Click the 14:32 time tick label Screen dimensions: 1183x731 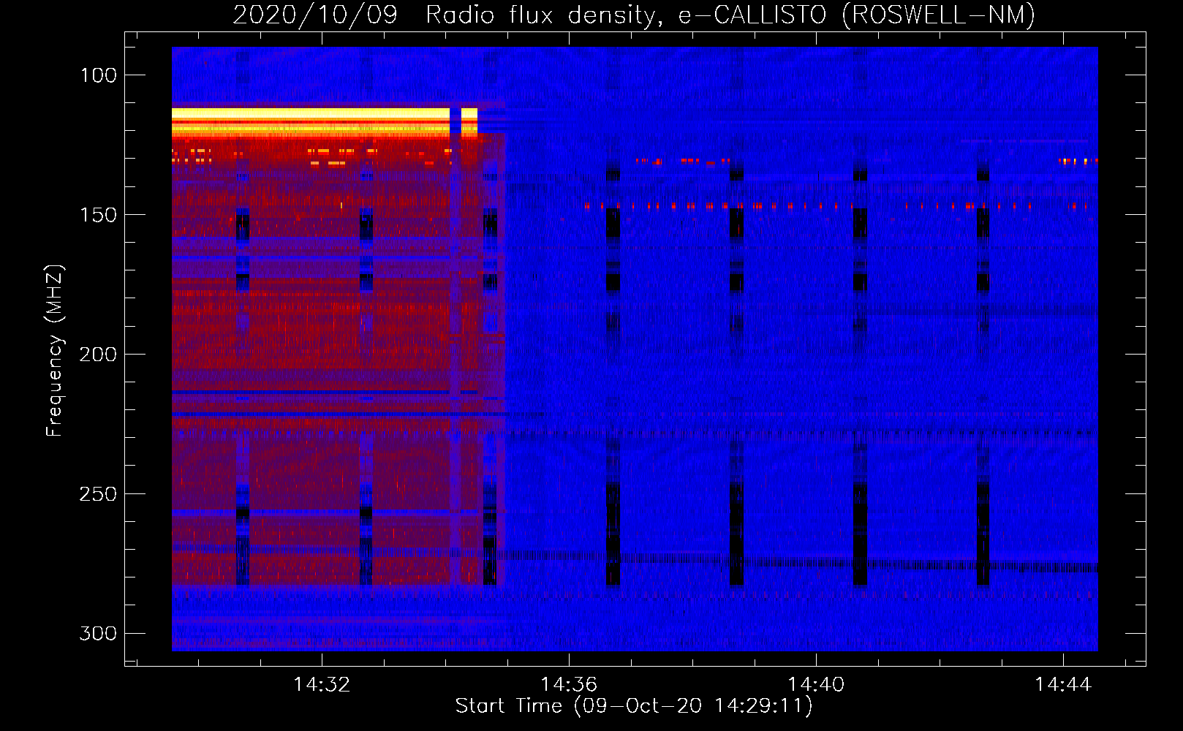pos(322,685)
